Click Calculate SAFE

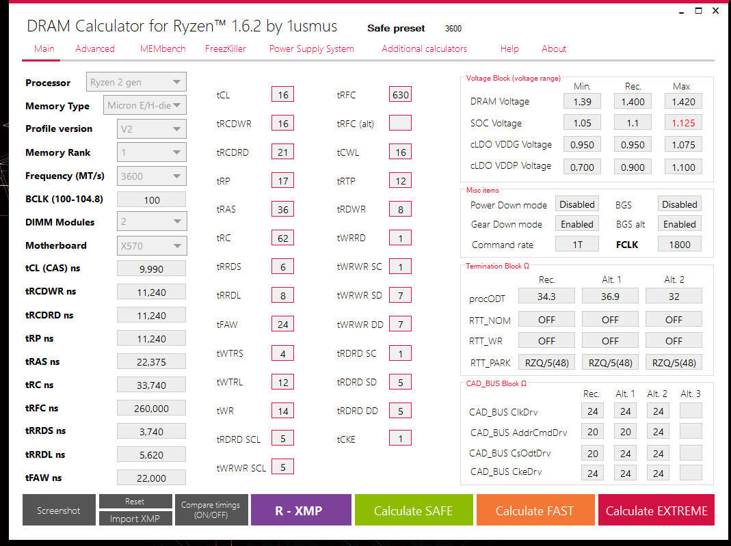(414, 510)
